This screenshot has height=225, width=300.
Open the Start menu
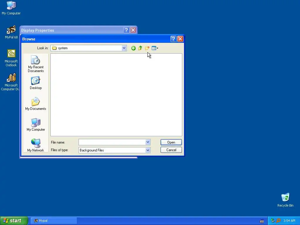14,221
